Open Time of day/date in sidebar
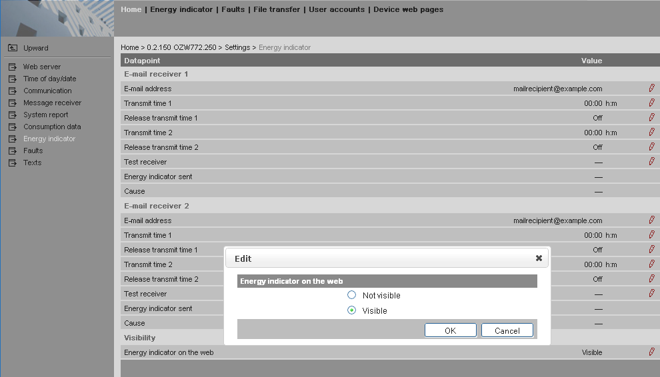Image resolution: width=660 pixels, height=377 pixels. coord(50,79)
